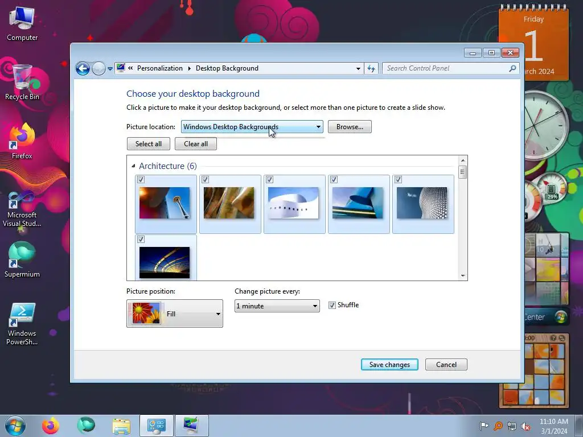Uncheck the white curved building picture checkbox
Screen dimensions: 583x437
[269, 179]
